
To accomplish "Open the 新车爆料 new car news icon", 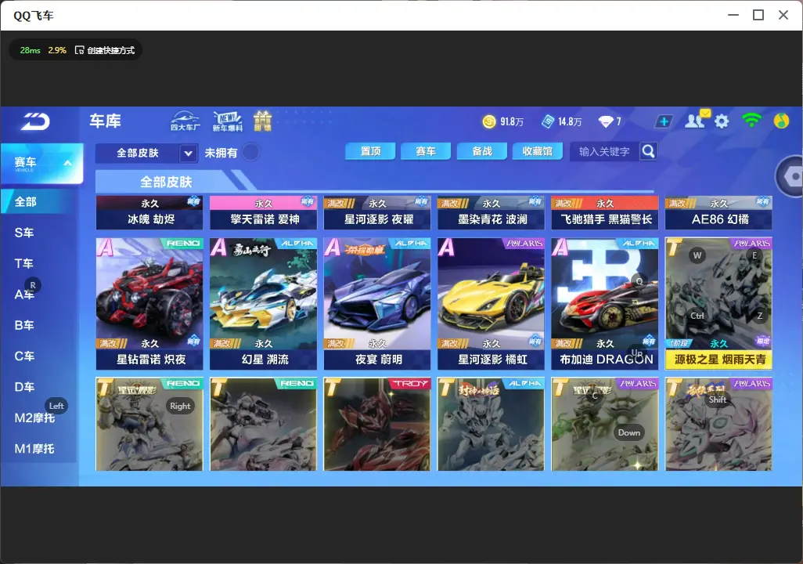I will [x=228, y=121].
